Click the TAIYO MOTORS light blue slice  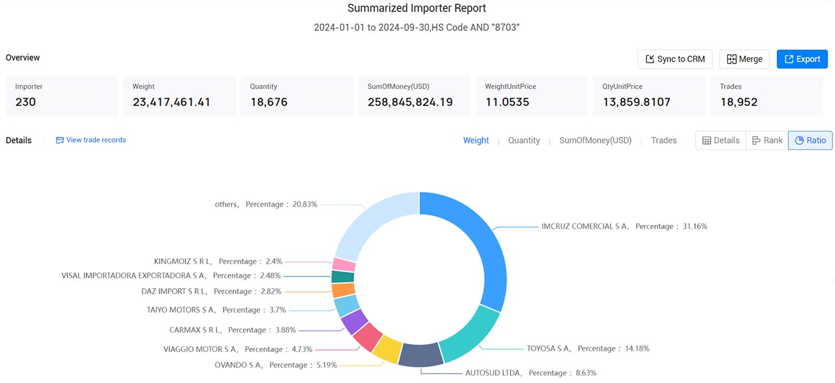(346, 306)
